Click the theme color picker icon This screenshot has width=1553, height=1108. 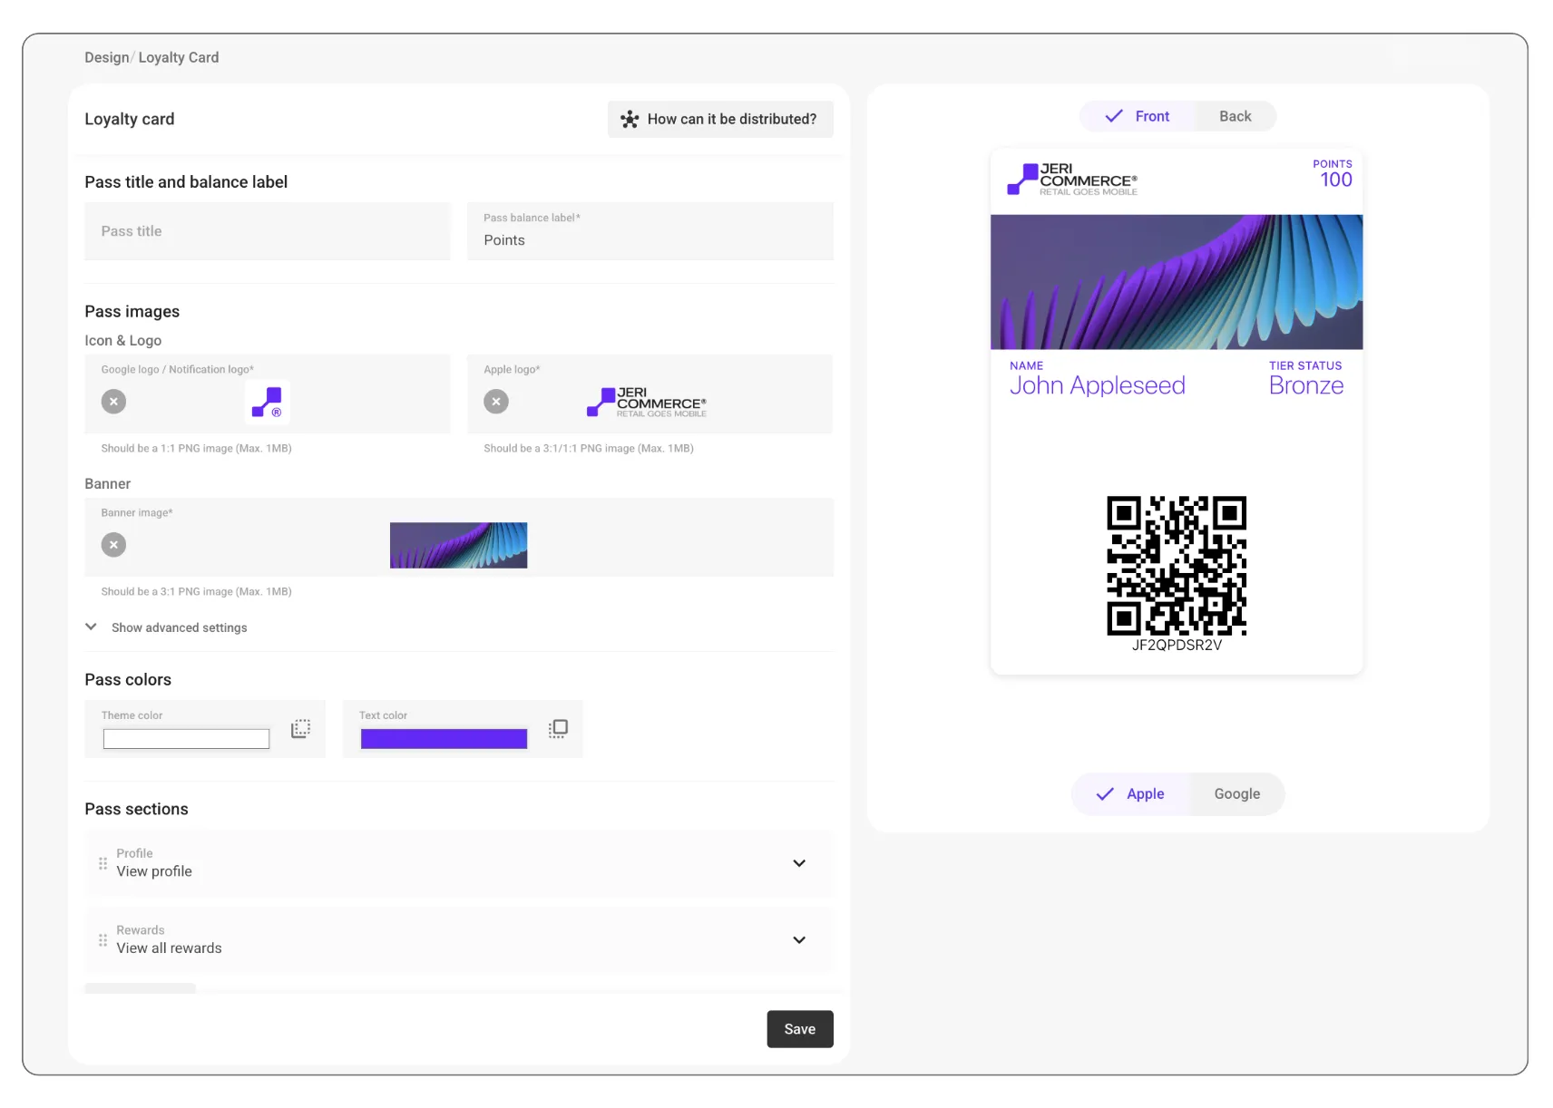point(300,729)
